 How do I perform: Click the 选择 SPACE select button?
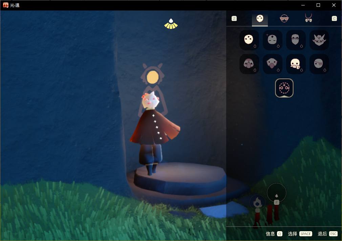click(x=300, y=234)
